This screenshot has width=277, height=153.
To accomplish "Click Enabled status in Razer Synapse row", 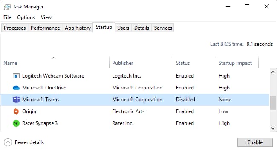I will (185, 123).
